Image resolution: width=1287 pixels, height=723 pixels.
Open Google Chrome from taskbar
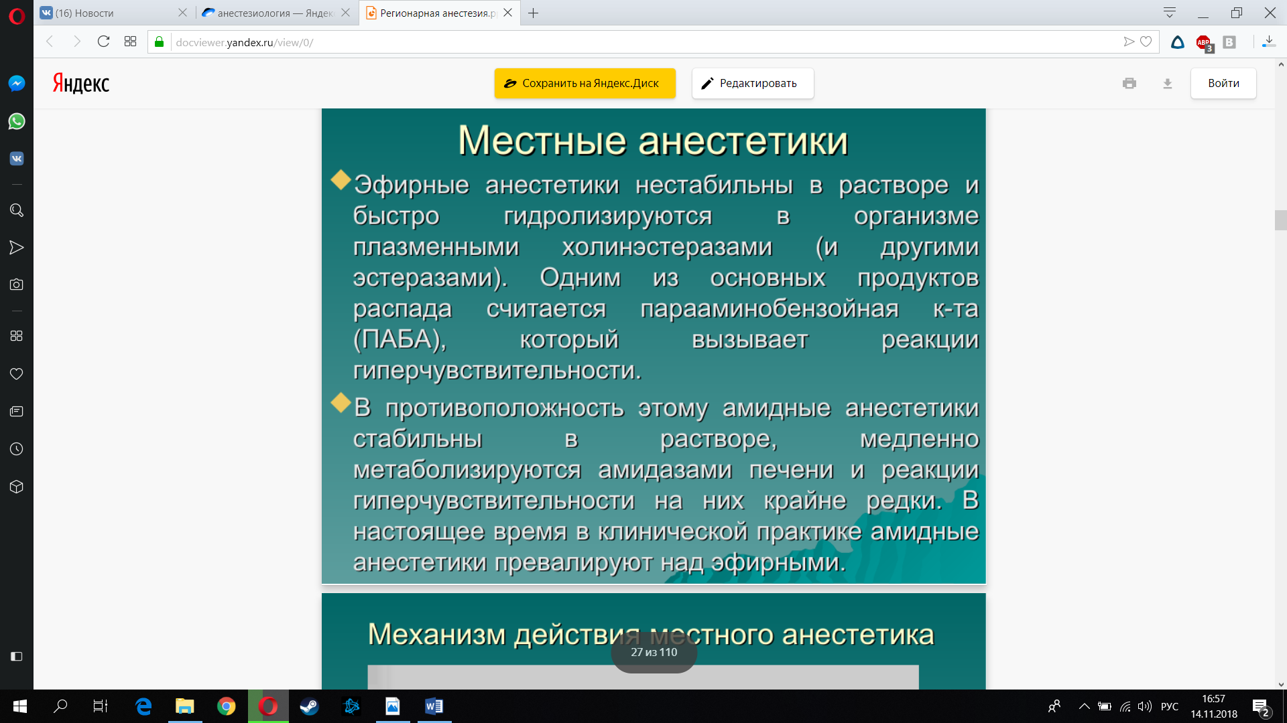pyautogui.click(x=227, y=706)
